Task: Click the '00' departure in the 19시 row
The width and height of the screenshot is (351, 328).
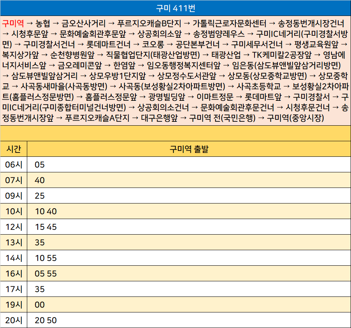Action: pos(40,305)
